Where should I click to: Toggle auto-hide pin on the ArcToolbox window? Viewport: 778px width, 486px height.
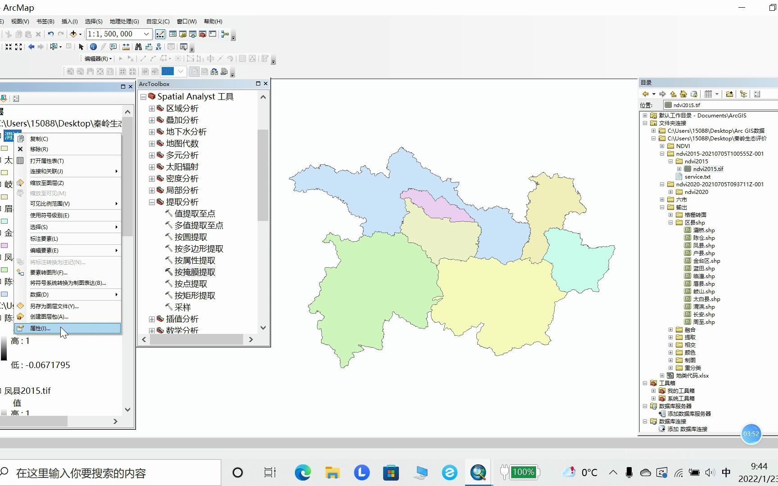258,84
